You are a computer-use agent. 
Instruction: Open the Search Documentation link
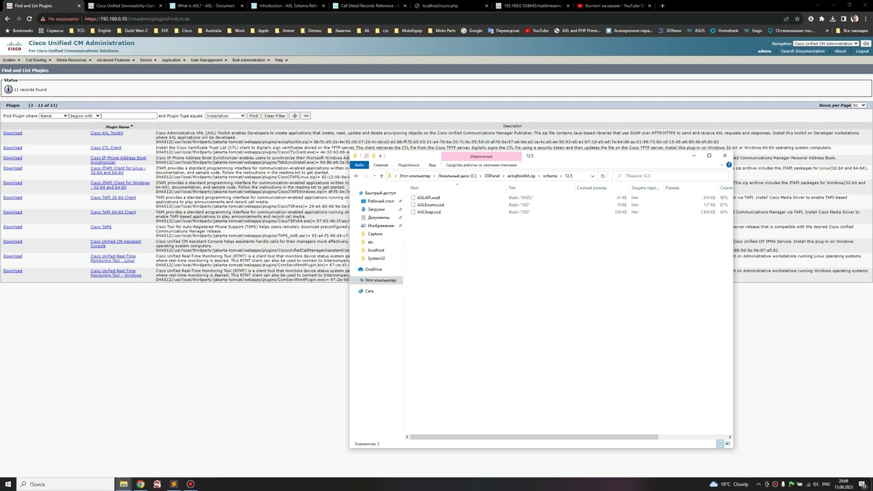803,51
